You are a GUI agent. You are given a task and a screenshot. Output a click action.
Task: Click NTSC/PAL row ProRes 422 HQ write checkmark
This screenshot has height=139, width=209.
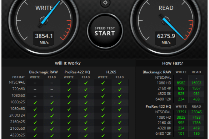coord(69,83)
